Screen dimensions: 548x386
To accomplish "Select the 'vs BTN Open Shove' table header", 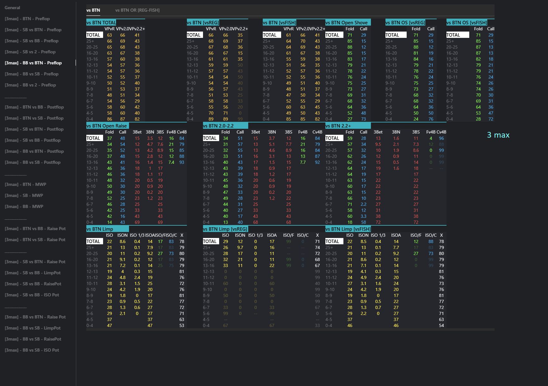I will 347,22.
